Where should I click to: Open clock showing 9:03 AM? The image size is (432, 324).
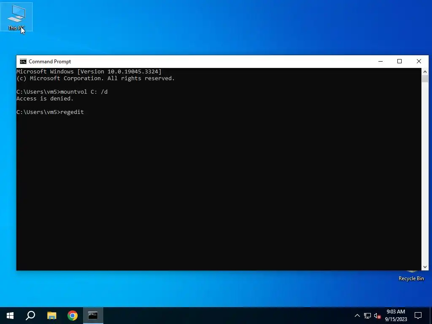click(396, 316)
